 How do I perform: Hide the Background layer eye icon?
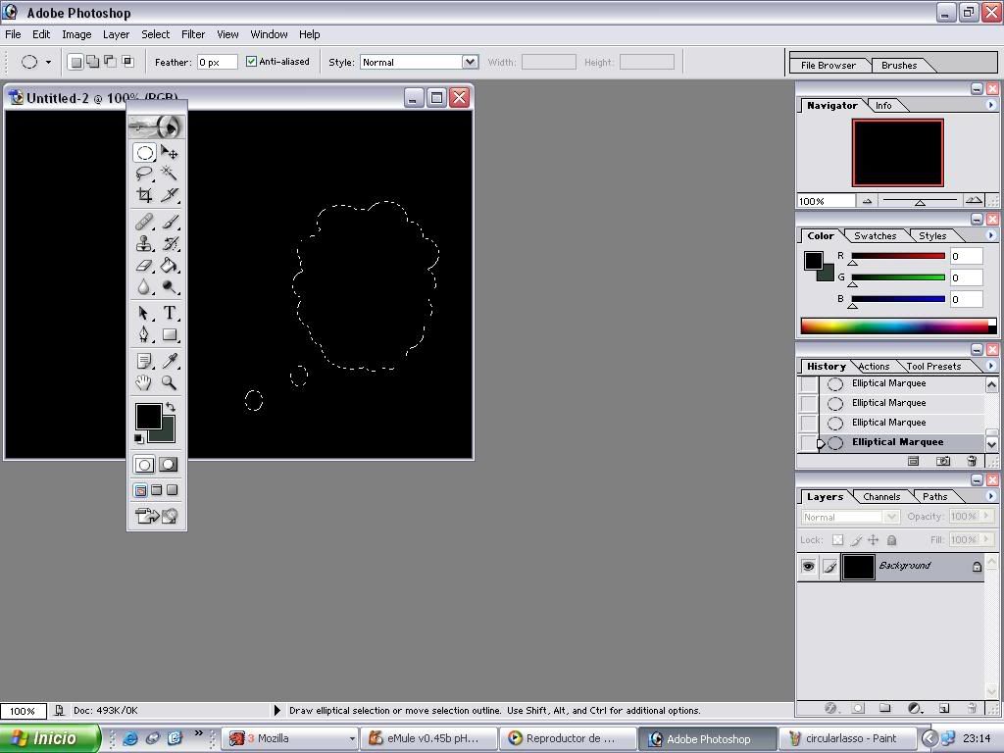[808, 567]
